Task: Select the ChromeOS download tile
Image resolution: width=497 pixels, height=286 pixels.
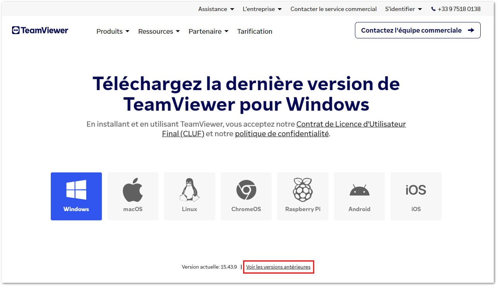Action: click(x=246, y=196)
